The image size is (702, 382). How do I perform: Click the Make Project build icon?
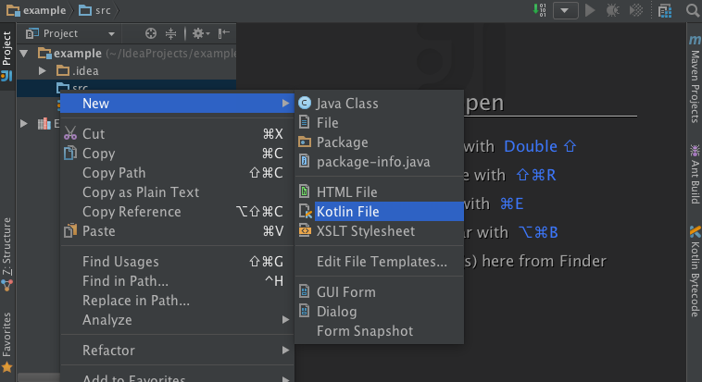541,10
